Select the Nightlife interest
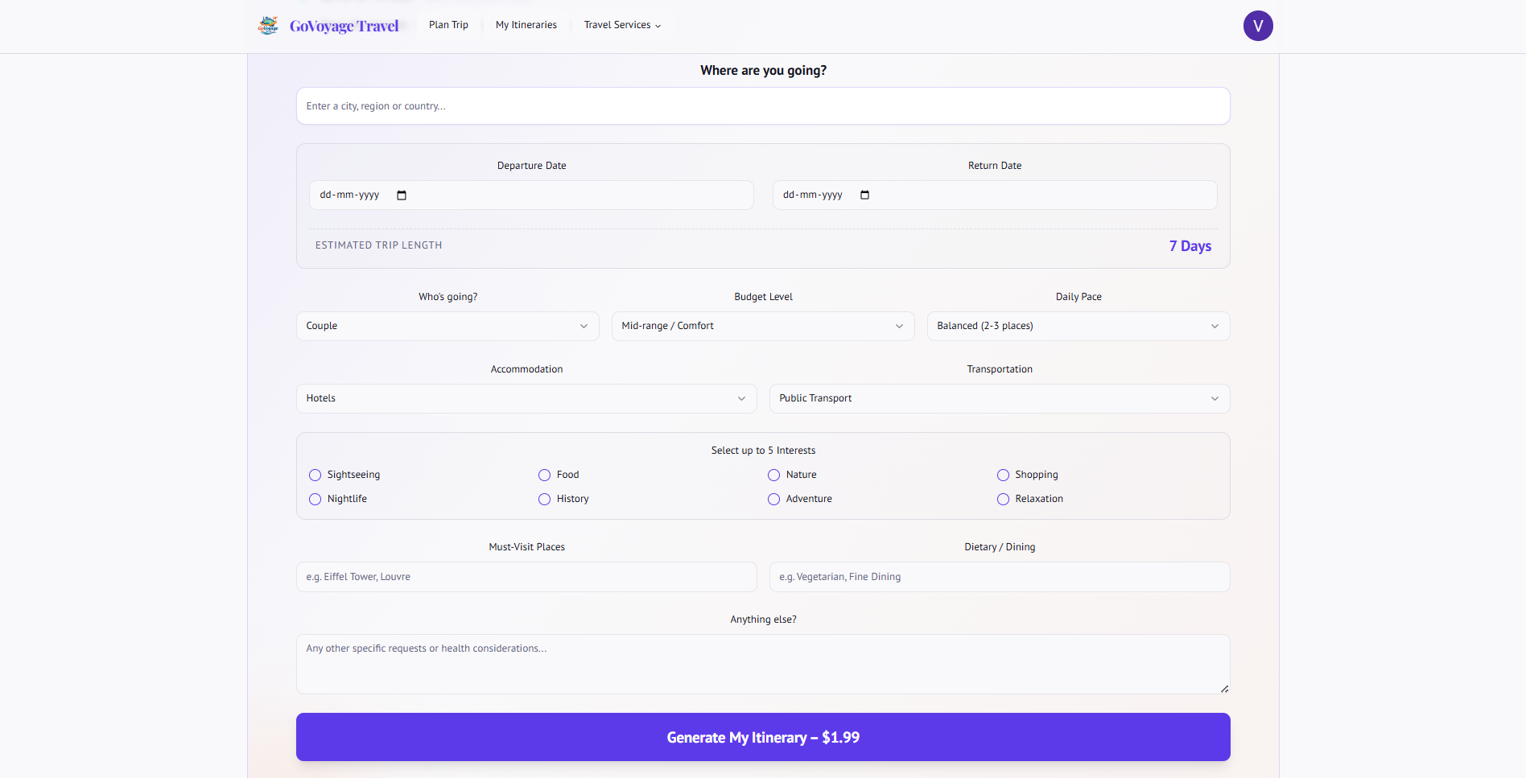1526x778 pixels. (316, 500)
